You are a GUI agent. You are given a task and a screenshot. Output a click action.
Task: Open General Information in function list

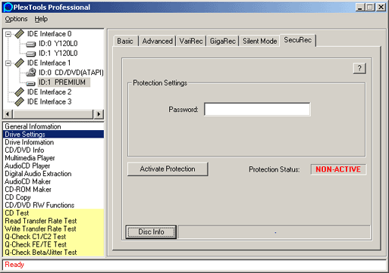pyautogui.click(x=53, y=126)
